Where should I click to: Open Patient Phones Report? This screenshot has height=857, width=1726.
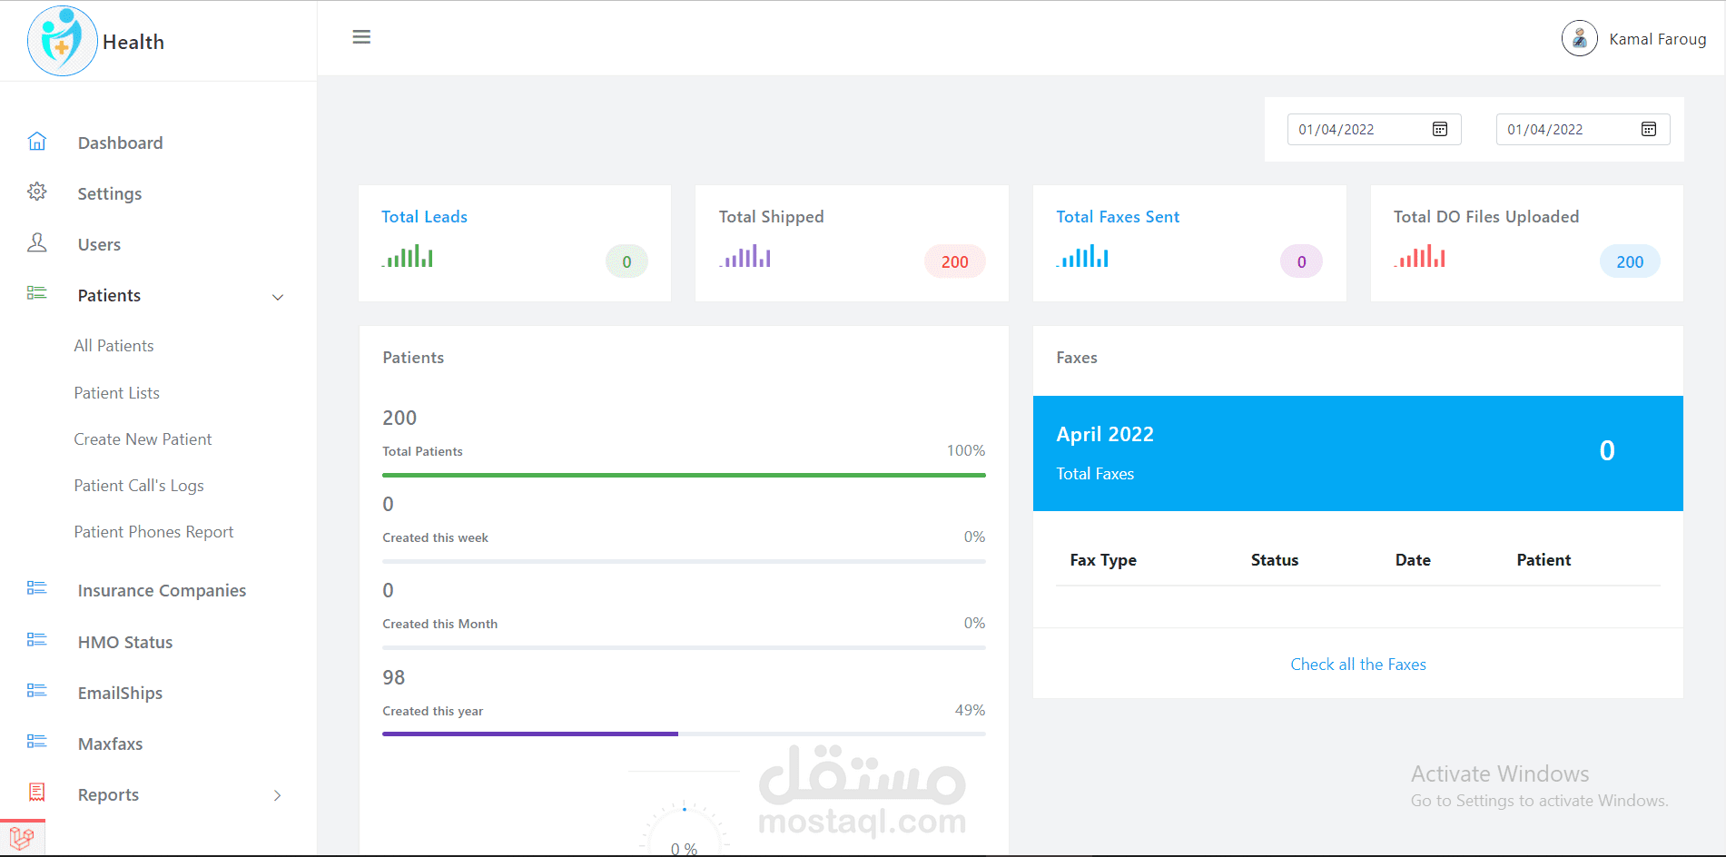pos(153,532)
